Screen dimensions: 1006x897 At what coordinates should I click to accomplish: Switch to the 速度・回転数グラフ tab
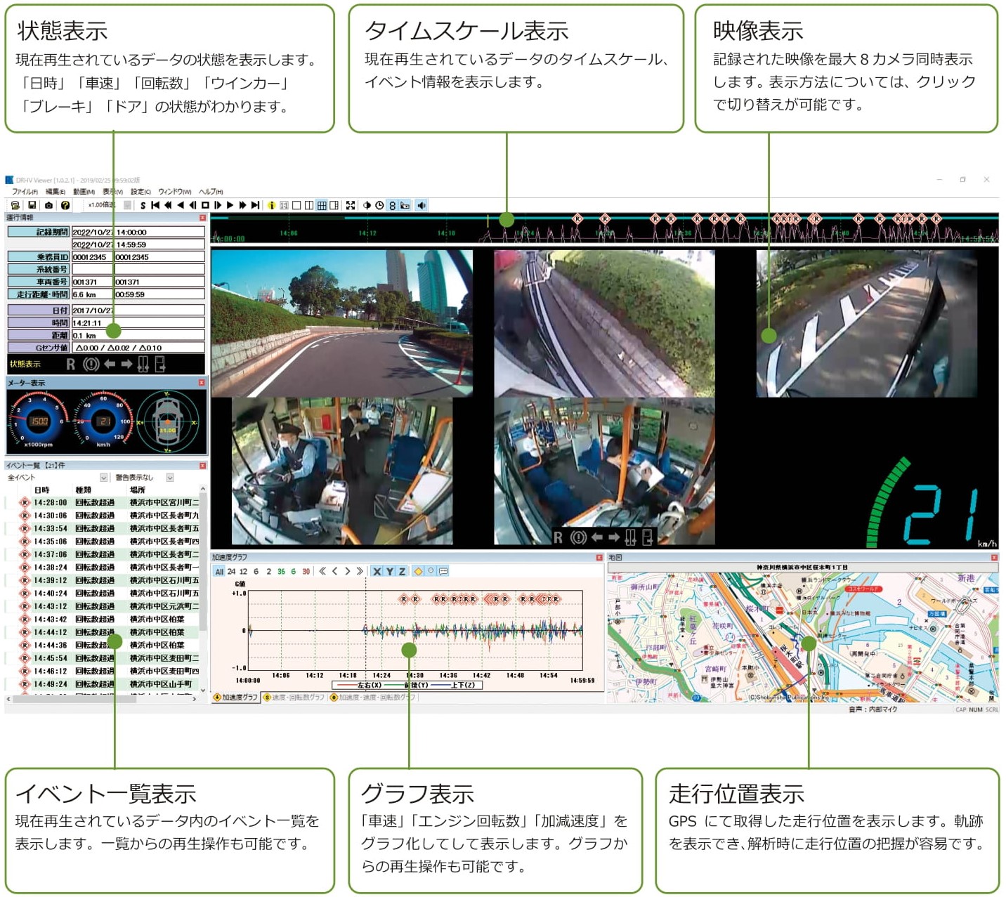pyautogui.click(x=294, y=698)
